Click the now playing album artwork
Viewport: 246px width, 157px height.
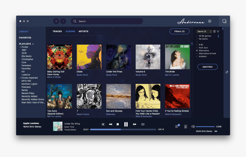tap(58, 126)
